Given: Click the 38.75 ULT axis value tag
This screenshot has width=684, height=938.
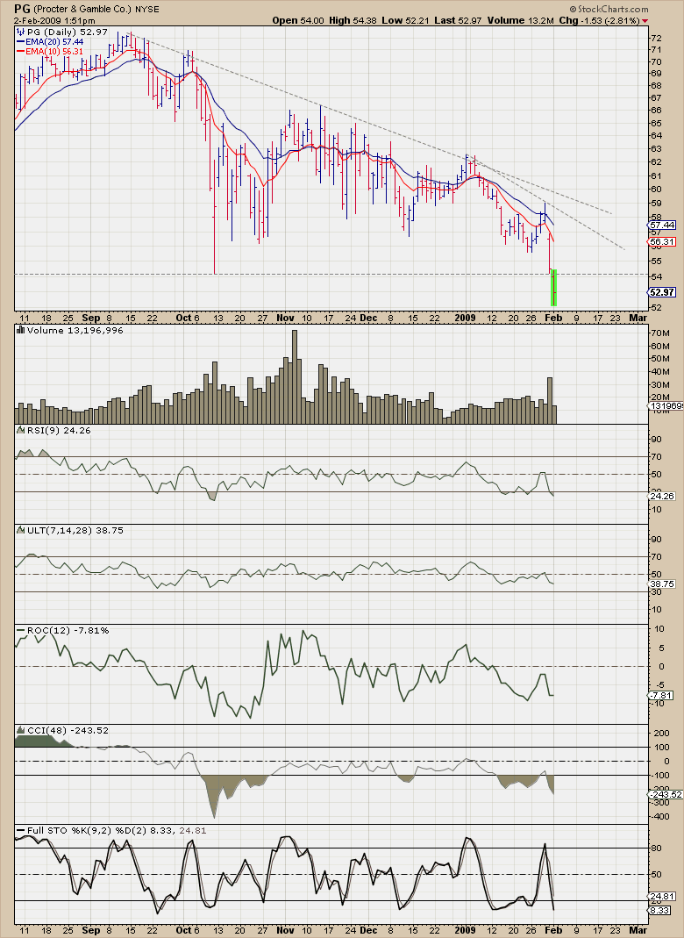Looking at the screenshot, I should [663, 584].
